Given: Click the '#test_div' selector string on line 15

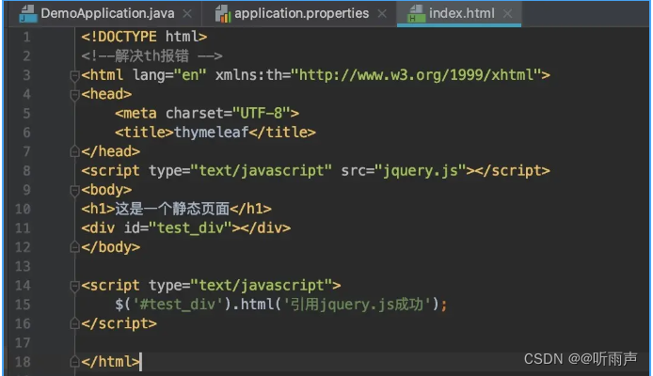Looking at the screenshot, I should coord(178,305).
